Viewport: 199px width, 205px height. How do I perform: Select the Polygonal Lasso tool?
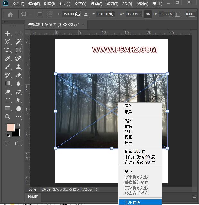[x=8, y=42]
